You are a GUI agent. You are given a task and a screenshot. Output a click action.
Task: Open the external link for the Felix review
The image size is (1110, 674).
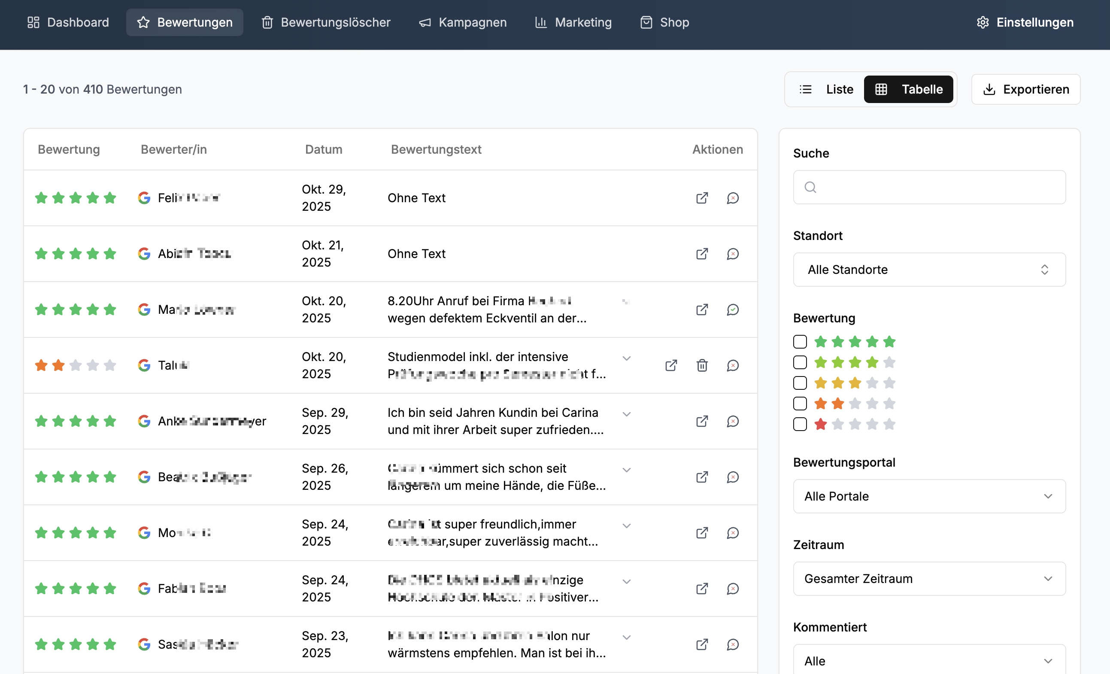[702, 198]
